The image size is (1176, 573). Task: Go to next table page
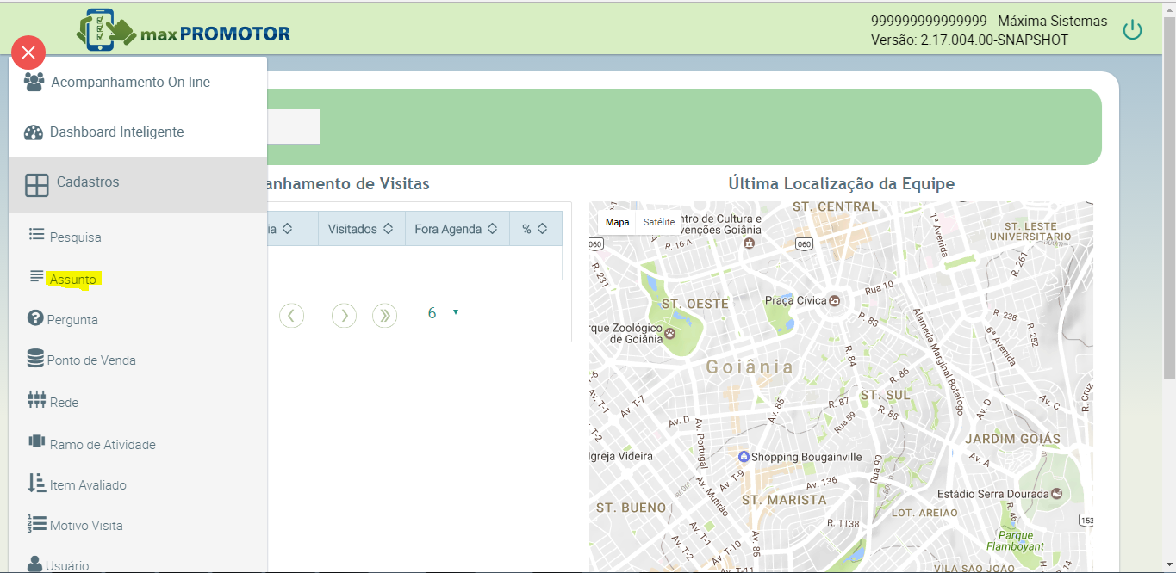click(344, 316)
